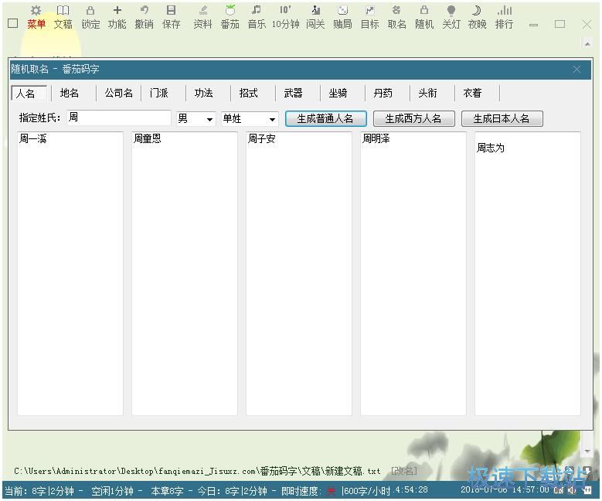Switch to the 武器 tab

coord(293,93)
